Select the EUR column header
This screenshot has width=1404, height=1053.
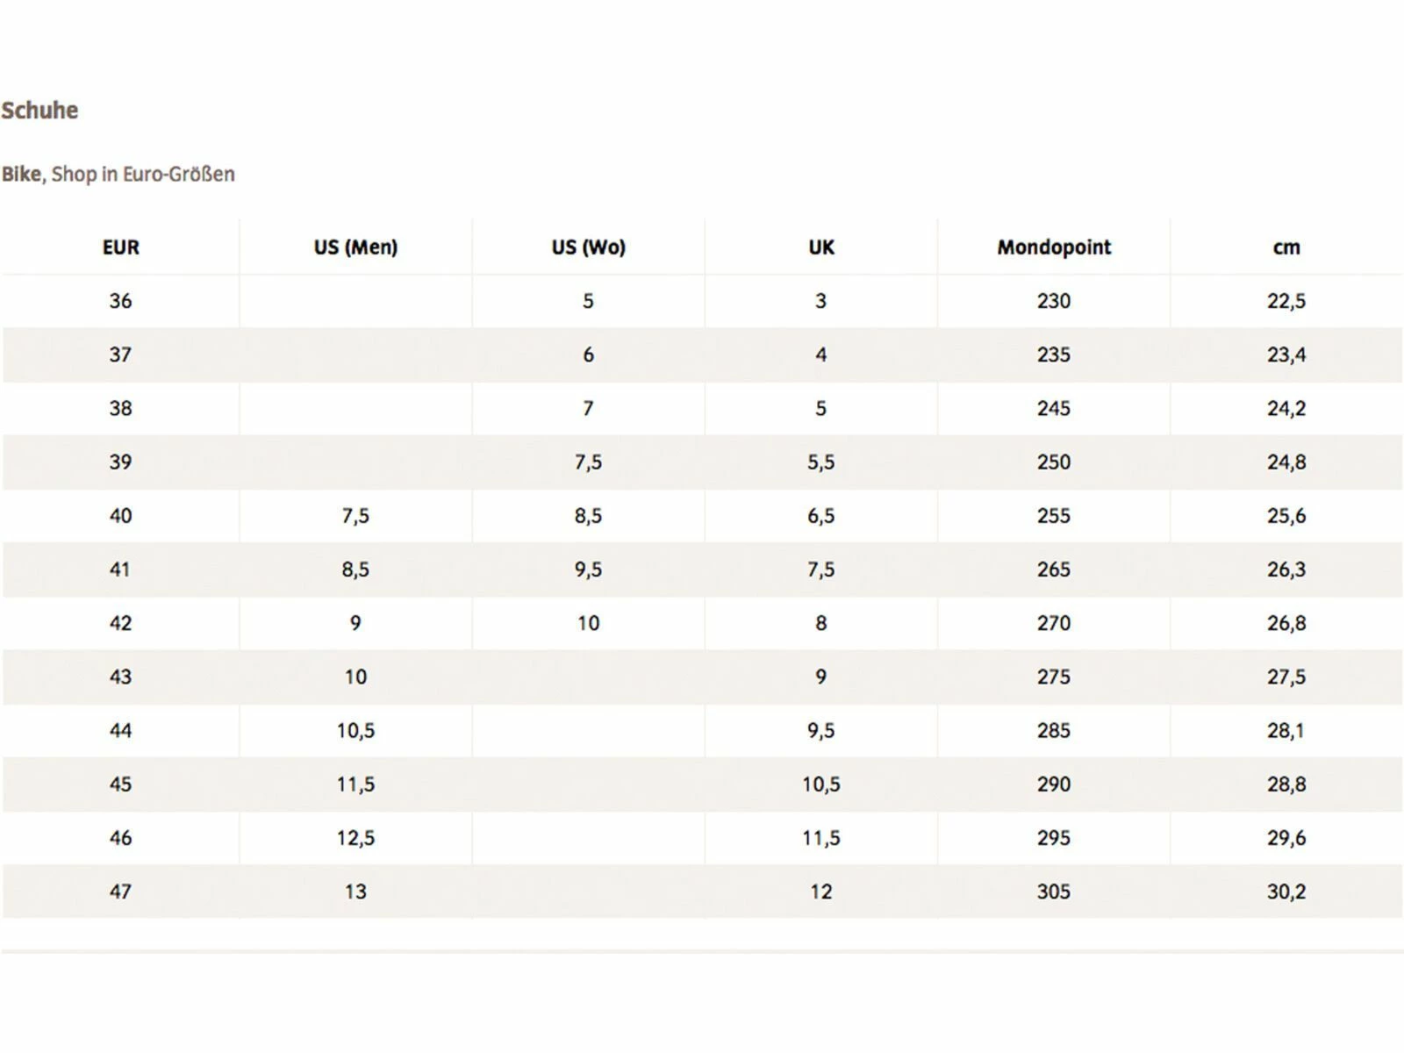(x=120, y=247)
